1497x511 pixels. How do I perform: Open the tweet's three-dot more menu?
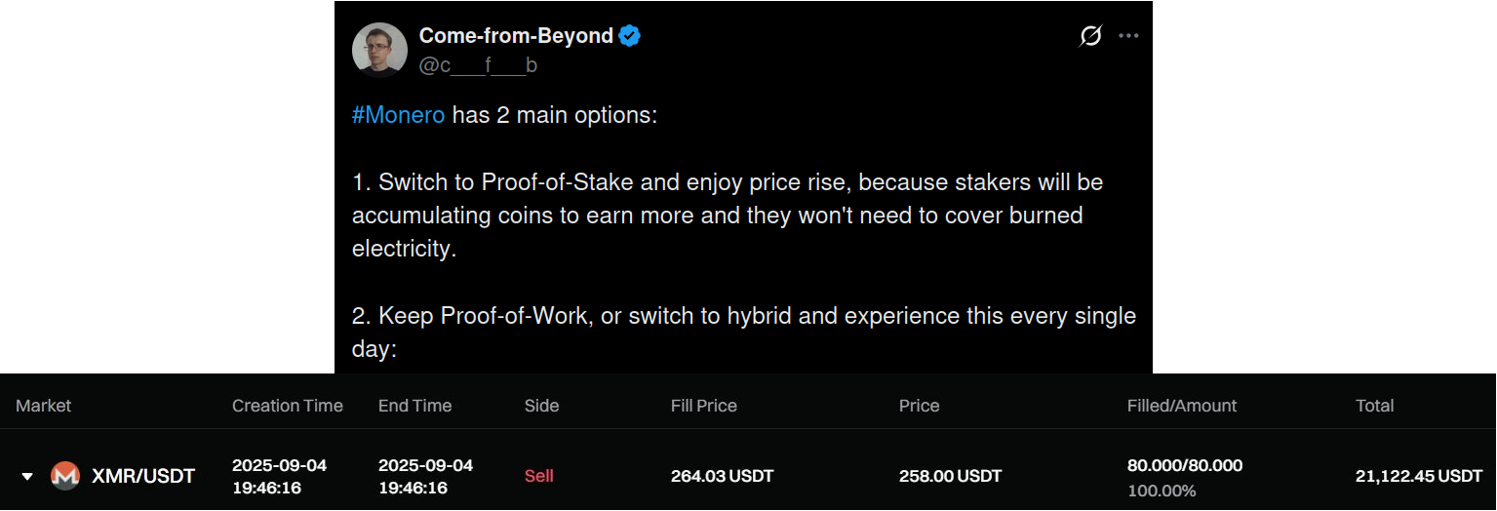coord(1128,36)
